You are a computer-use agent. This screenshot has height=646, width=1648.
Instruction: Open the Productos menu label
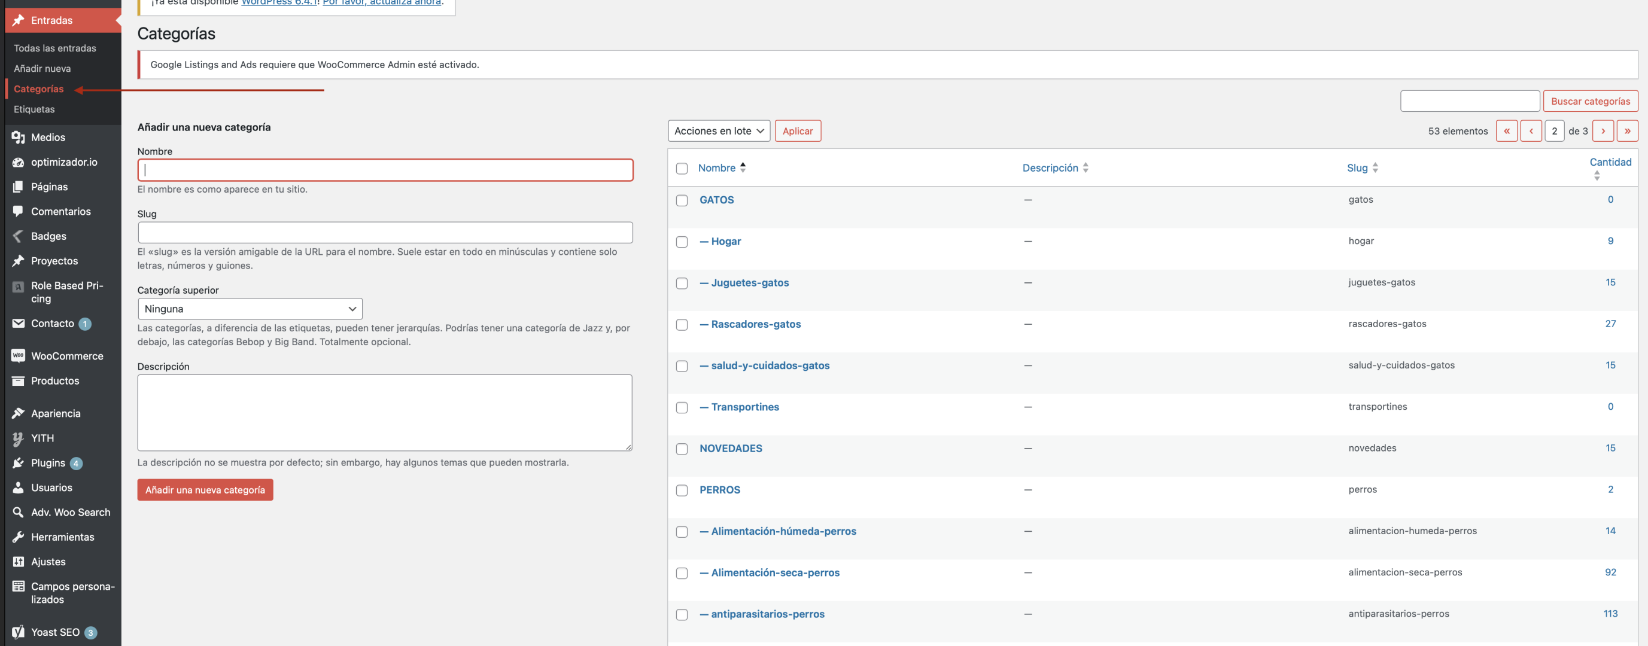(55, 381)
